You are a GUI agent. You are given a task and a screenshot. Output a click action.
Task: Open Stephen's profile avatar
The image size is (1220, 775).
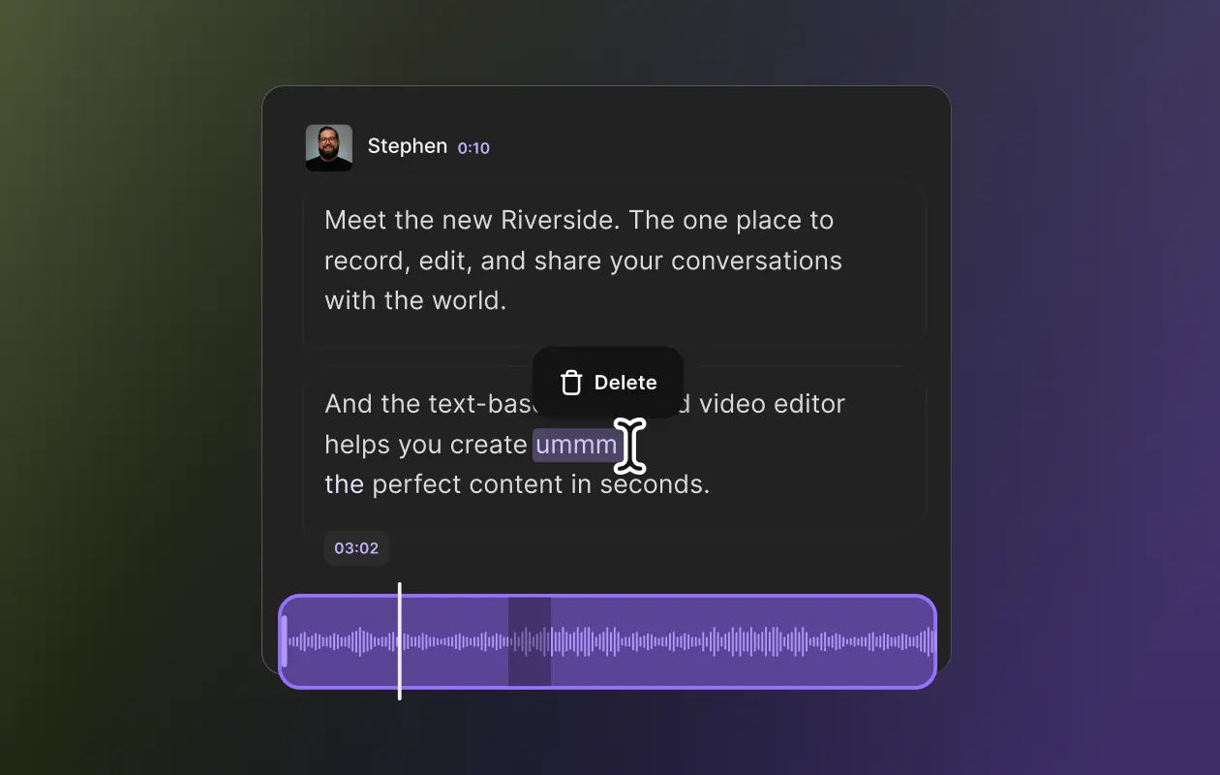(329, 147)
